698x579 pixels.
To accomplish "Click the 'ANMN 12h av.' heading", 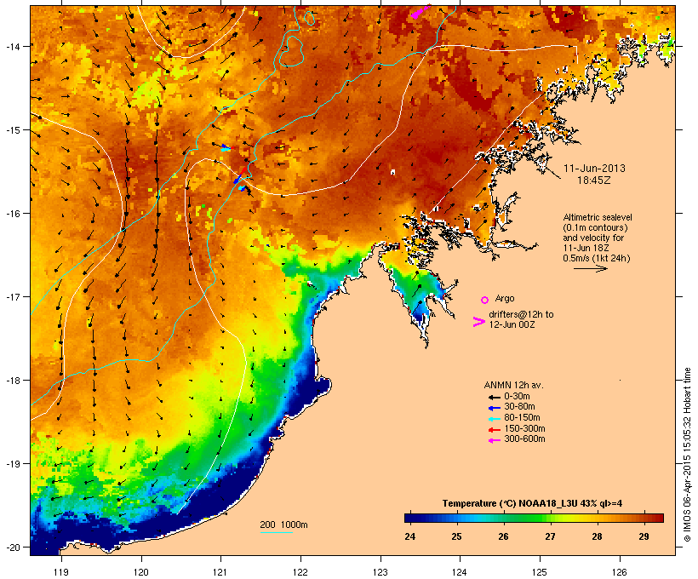I will [513, 385].
